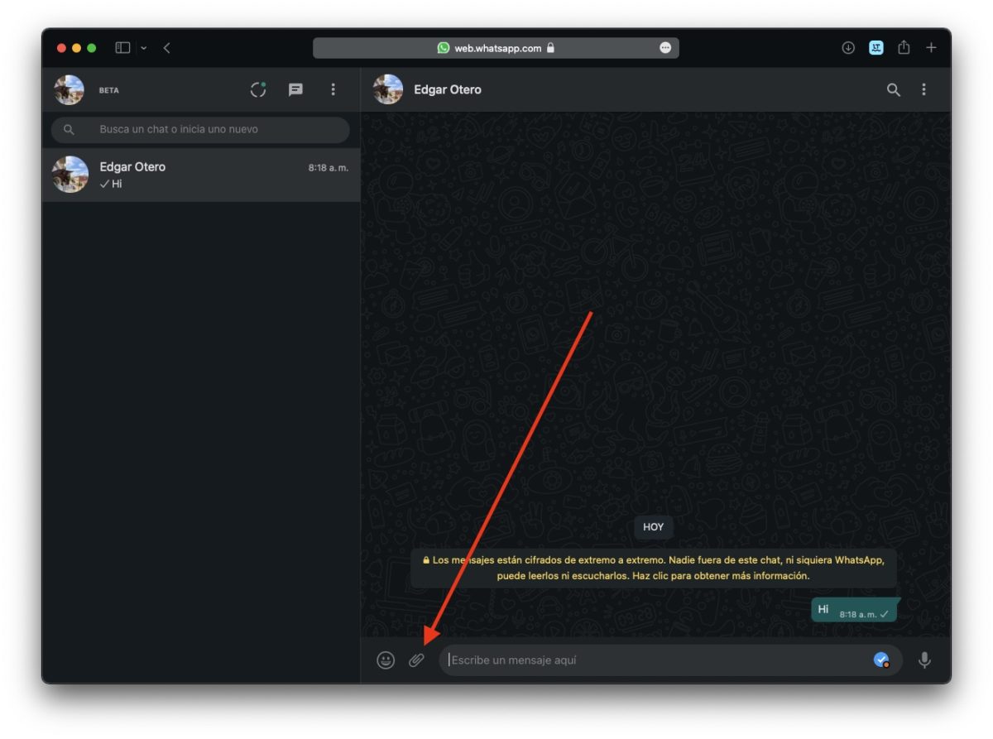Open the left panel three-dot menu
The height and width of the screenshot is (739, 993).
click(333, 90)
